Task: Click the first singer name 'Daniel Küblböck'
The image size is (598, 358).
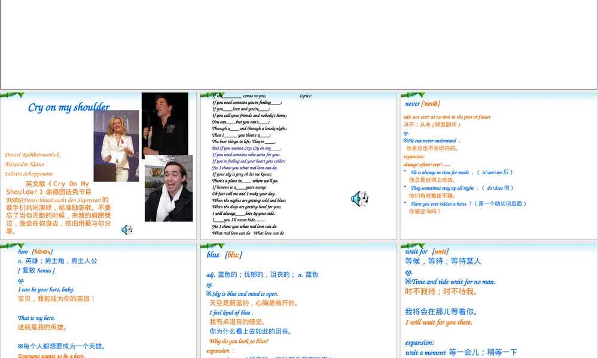Action: click(x=32, y=155)
